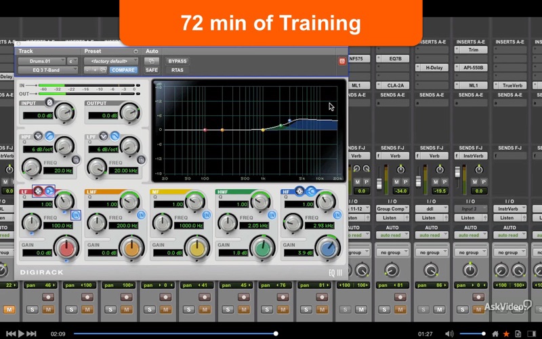Toggle the LMF band IN button

[x=141, y=215]
